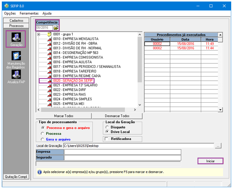Open the Ferramentas menu

(x=29, y=13)
